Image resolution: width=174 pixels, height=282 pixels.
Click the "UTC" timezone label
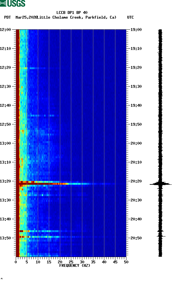(130, 17)
